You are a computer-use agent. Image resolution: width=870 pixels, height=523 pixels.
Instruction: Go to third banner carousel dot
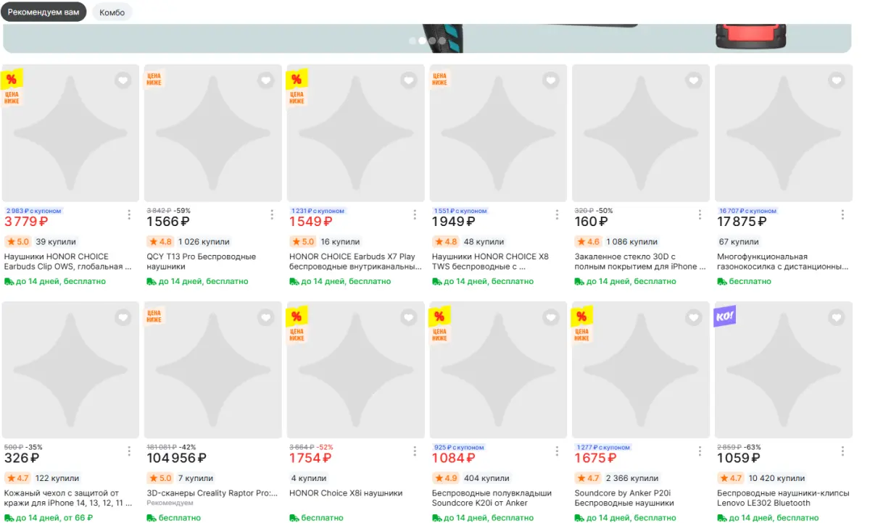tap(432, 41)
